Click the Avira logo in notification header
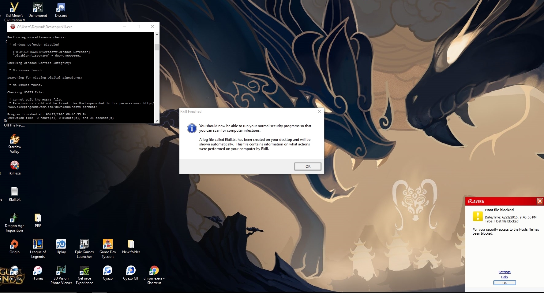544x293 pixels. click(x=476, y=201)
